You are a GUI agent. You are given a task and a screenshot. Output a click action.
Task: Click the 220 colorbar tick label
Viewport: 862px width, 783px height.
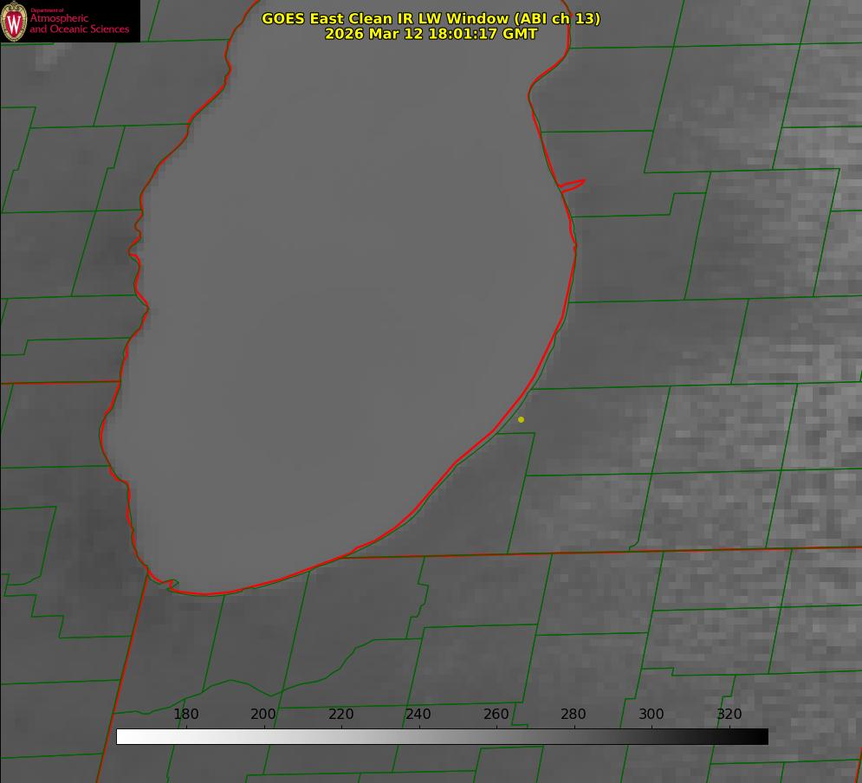341,715
